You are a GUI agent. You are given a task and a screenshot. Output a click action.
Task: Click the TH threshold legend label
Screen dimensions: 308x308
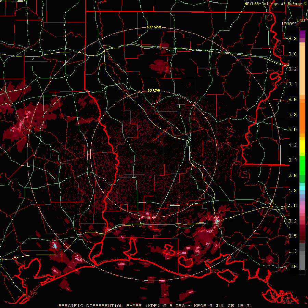(x=294, y=266)
